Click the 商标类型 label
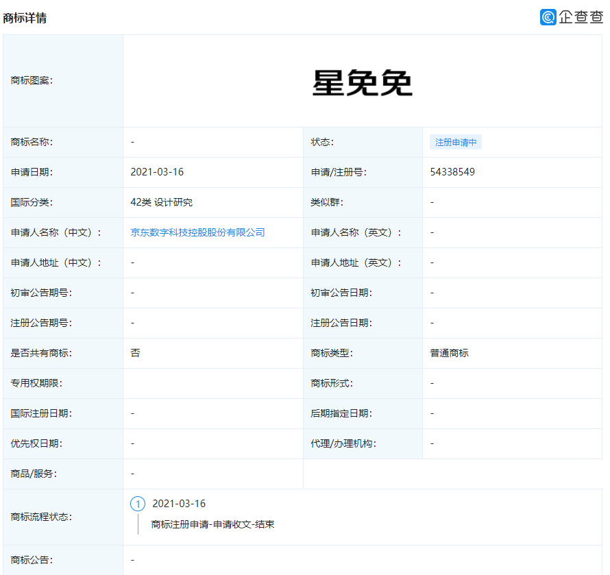 click(x=332, y=353)
